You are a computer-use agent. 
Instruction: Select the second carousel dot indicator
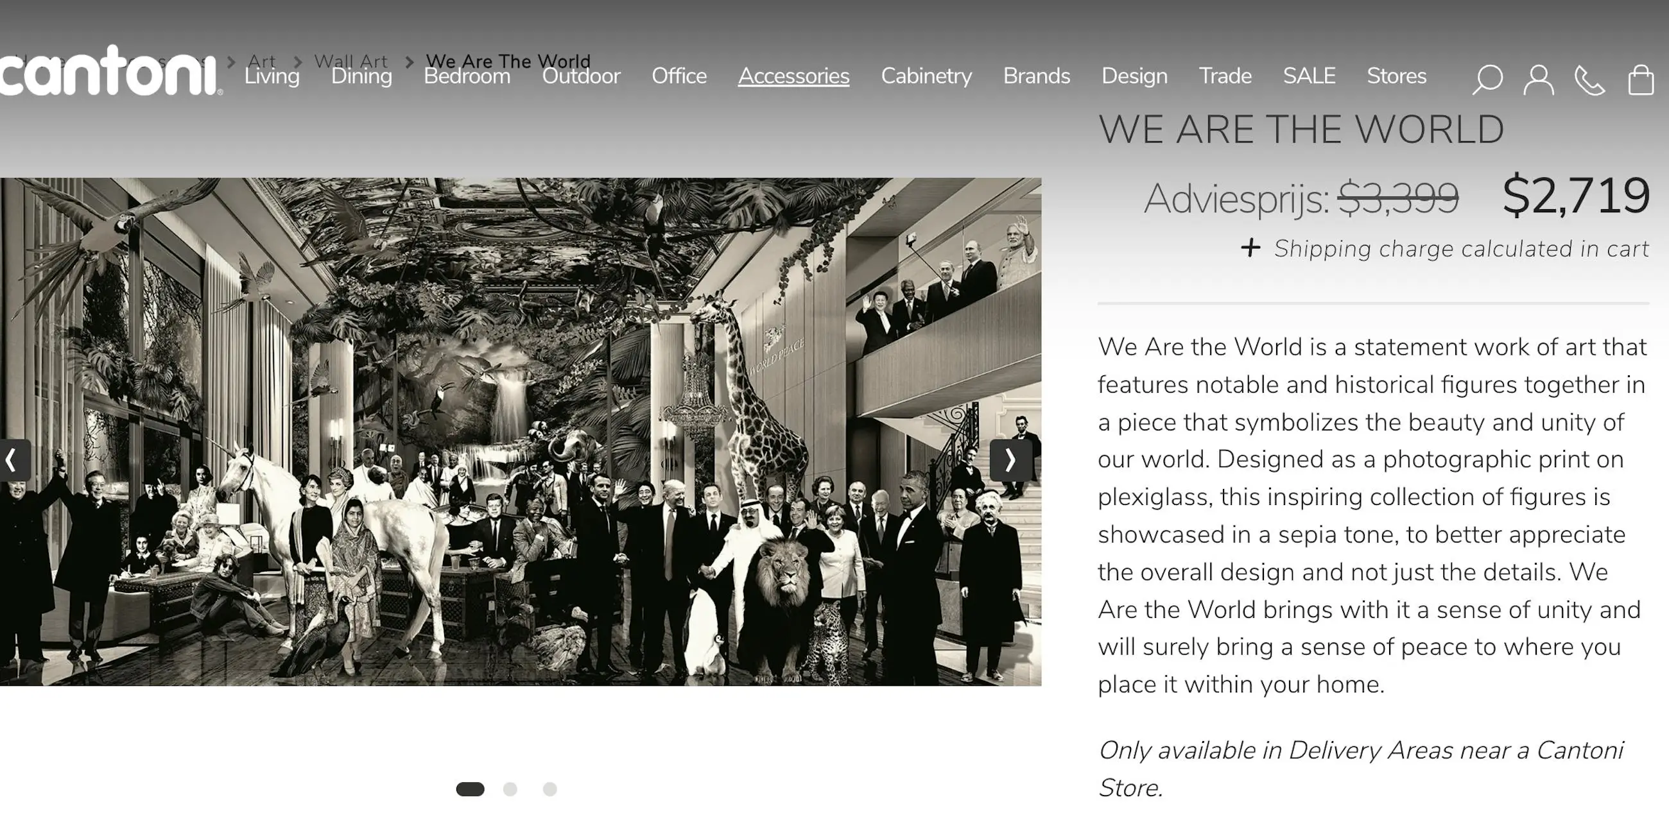[510, 789]
